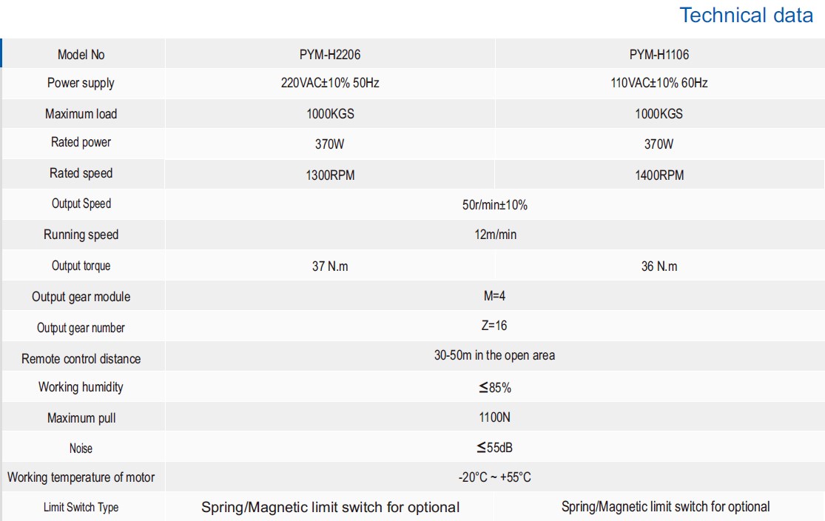This screenshot has height=521, width=825.
Task: Click the ≤55dB noise value
Action: point(494,448)
